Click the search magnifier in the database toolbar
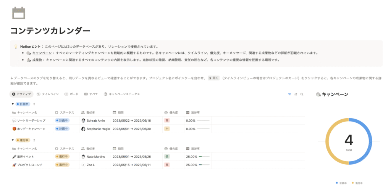This screenshot has height=191, width=391. pos(302,95)
